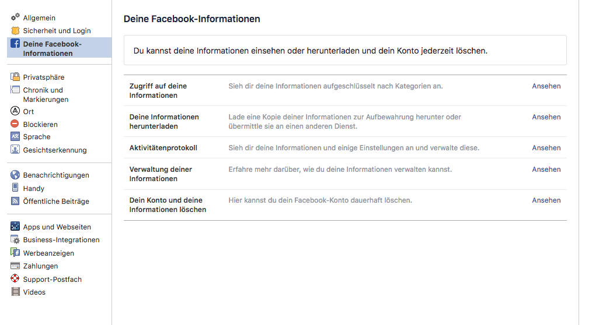Open Business-Integrationen settings
The width and height of the screenshot is (606, 325).
61,239
